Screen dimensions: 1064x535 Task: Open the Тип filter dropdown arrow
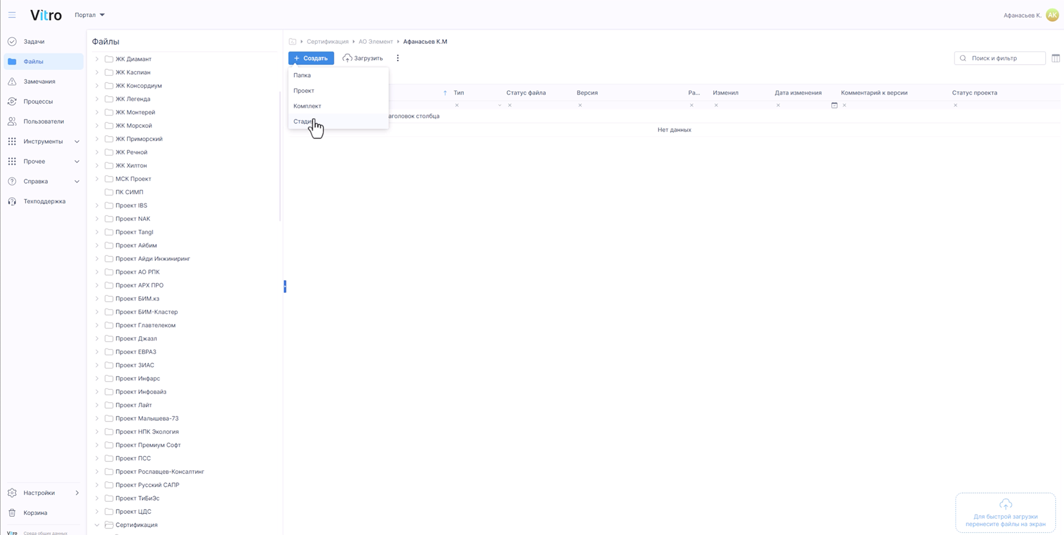[499, 105]
